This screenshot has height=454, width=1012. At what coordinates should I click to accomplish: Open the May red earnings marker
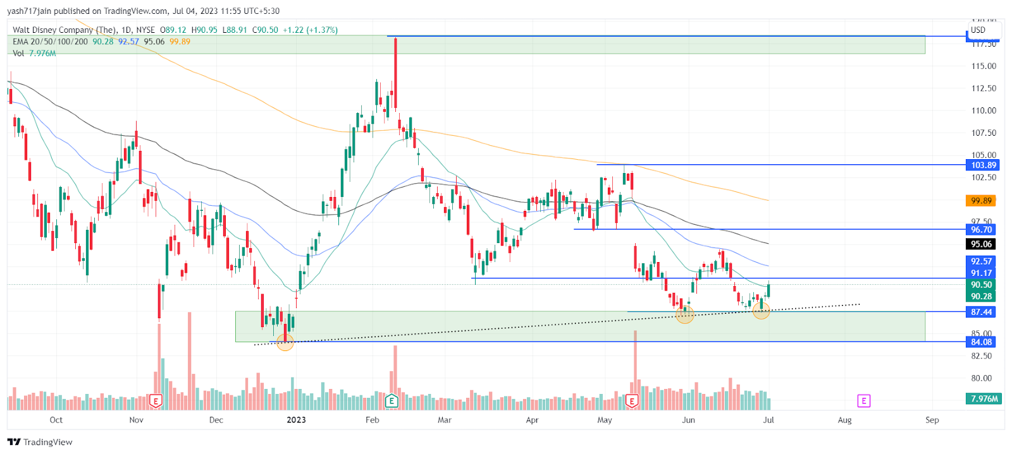(631, 400)
